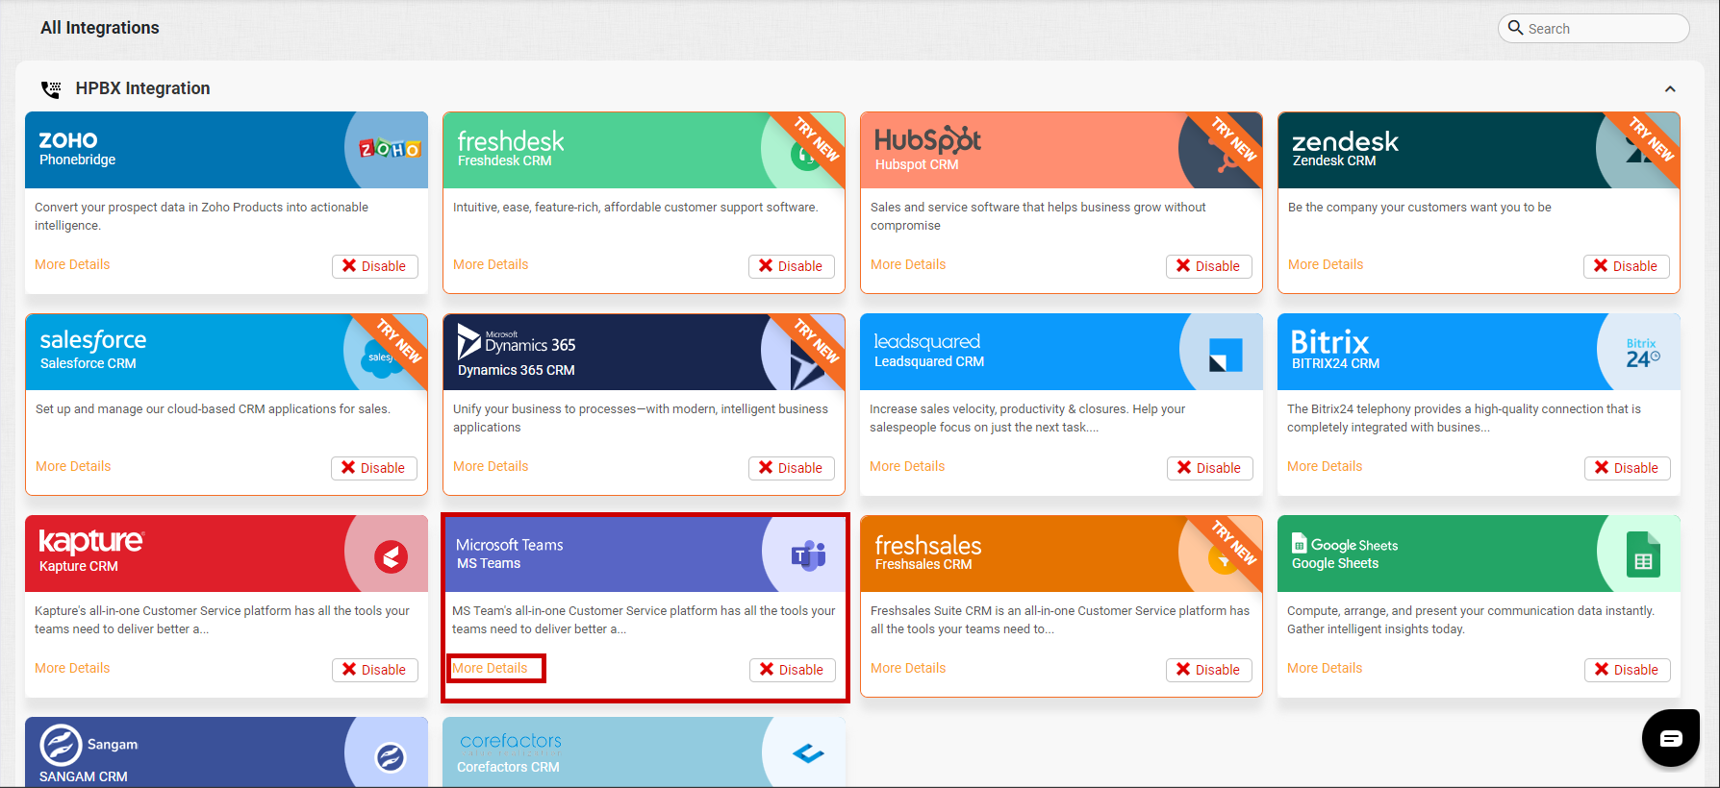Disable the Zoho Phonebridge integration

click(375, 266)
